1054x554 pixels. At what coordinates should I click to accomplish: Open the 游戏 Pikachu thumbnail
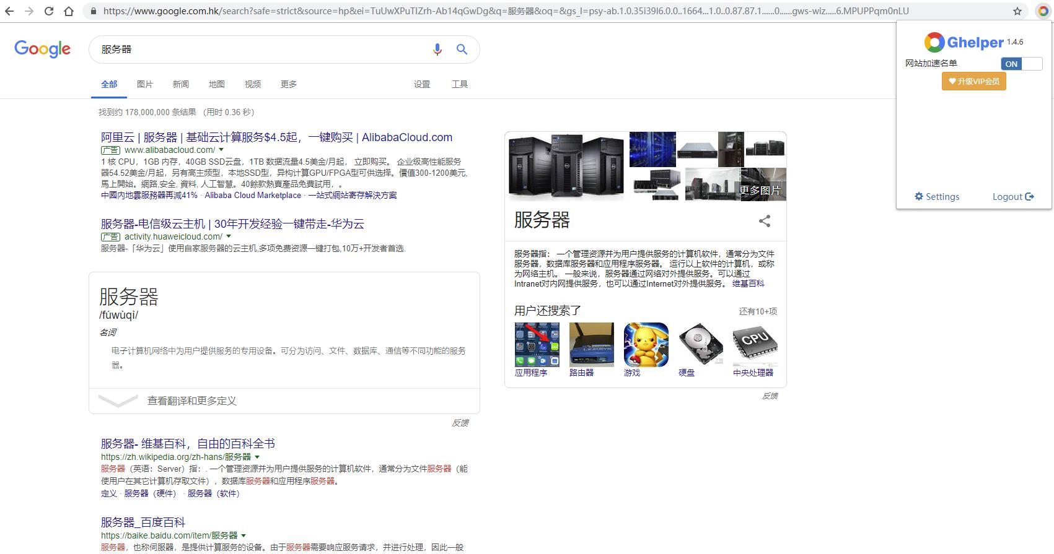(646, 345)
